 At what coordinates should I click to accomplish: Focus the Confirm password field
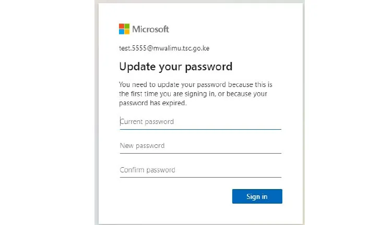200,170
